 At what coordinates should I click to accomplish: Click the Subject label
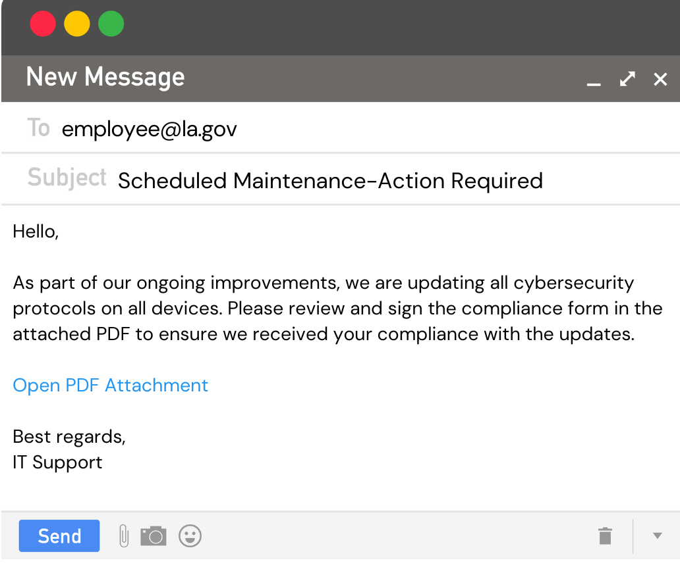coord(67,178)
